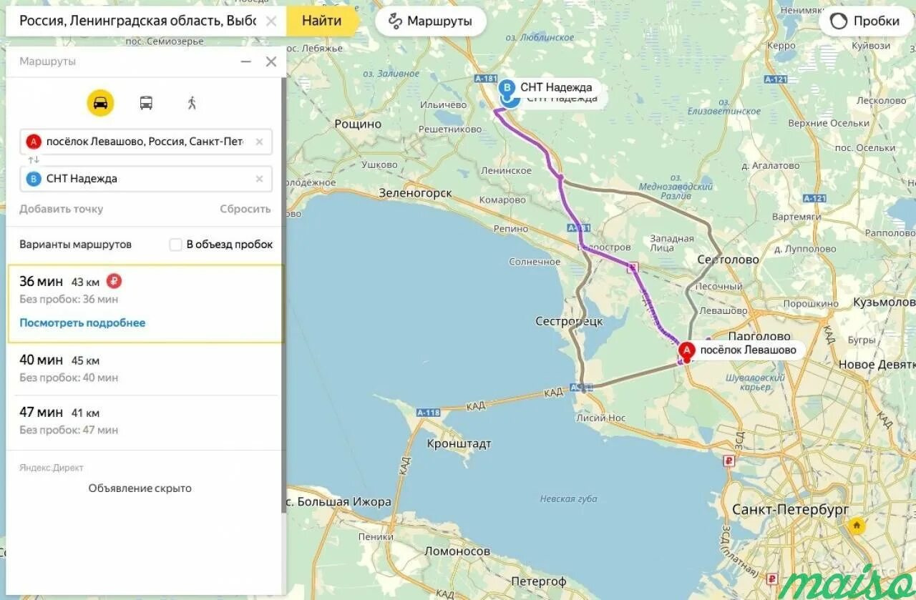Click the toll ruble marker on ЗСД
The width and height of the screenshot is (916, 600).
[x=729, y=461]
